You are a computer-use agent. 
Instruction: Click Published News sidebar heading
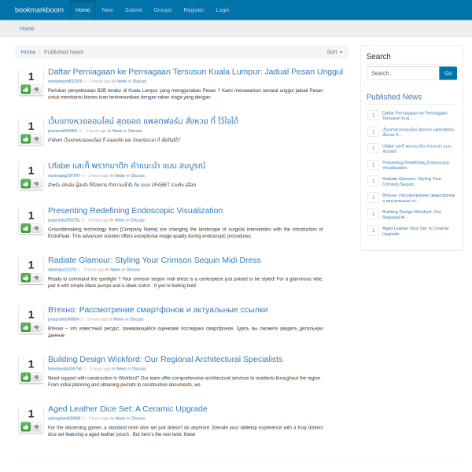click(x=394, y=97)
